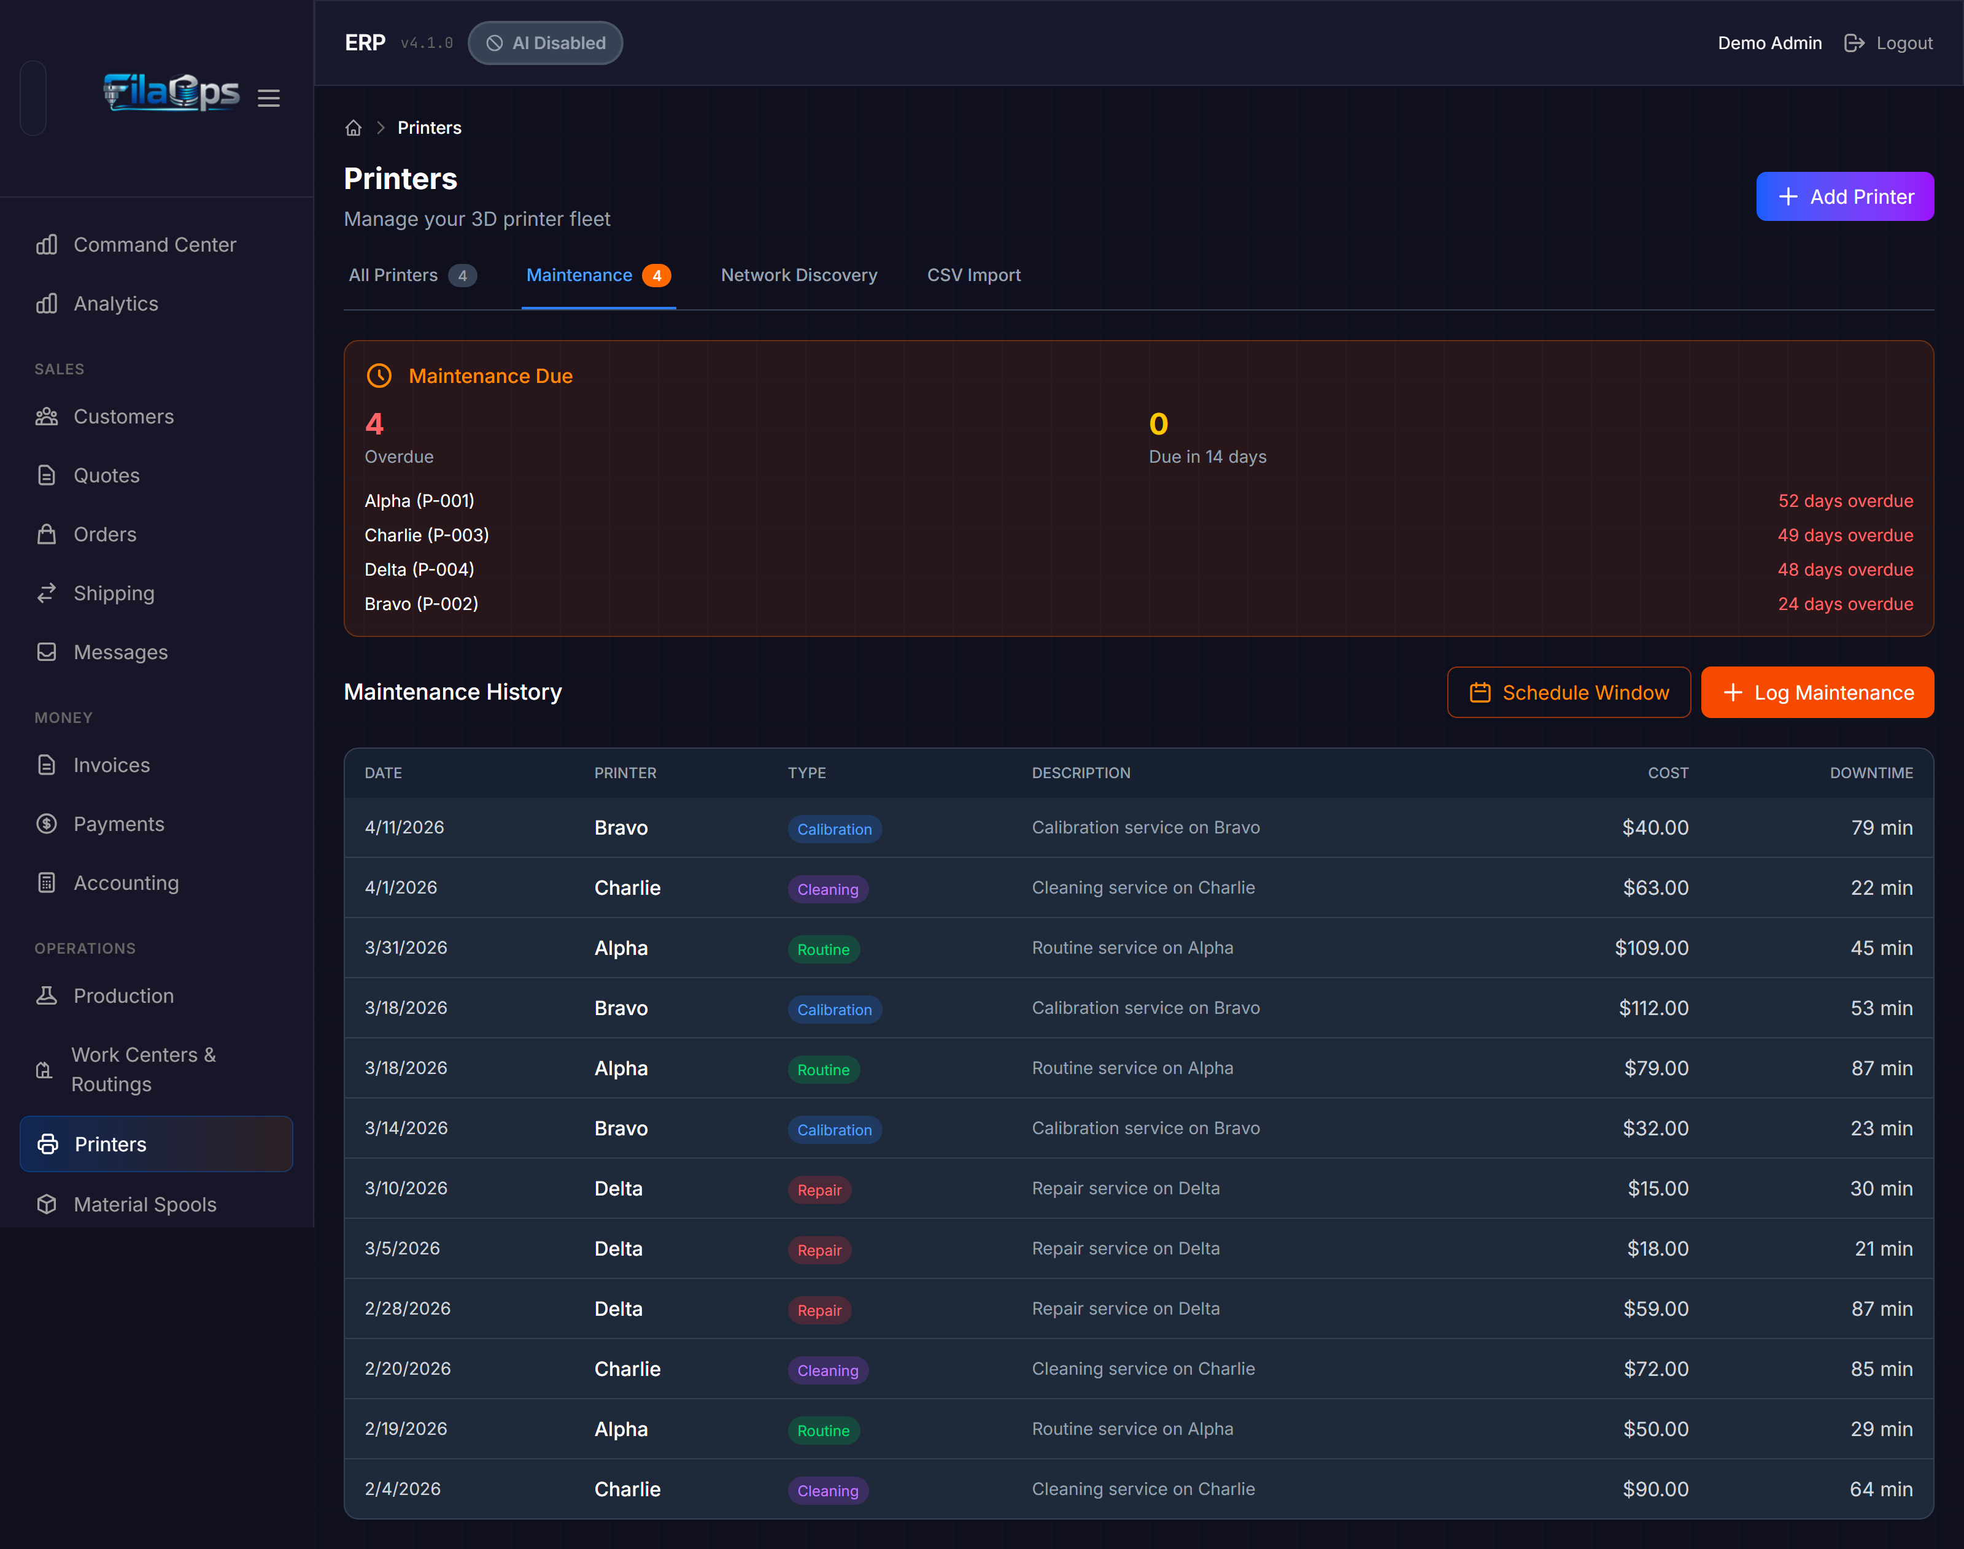The width and height of the screenshot is (1964, 1549).
Task: Click the plus icon in Add Printer
Action: point(1788,197)
